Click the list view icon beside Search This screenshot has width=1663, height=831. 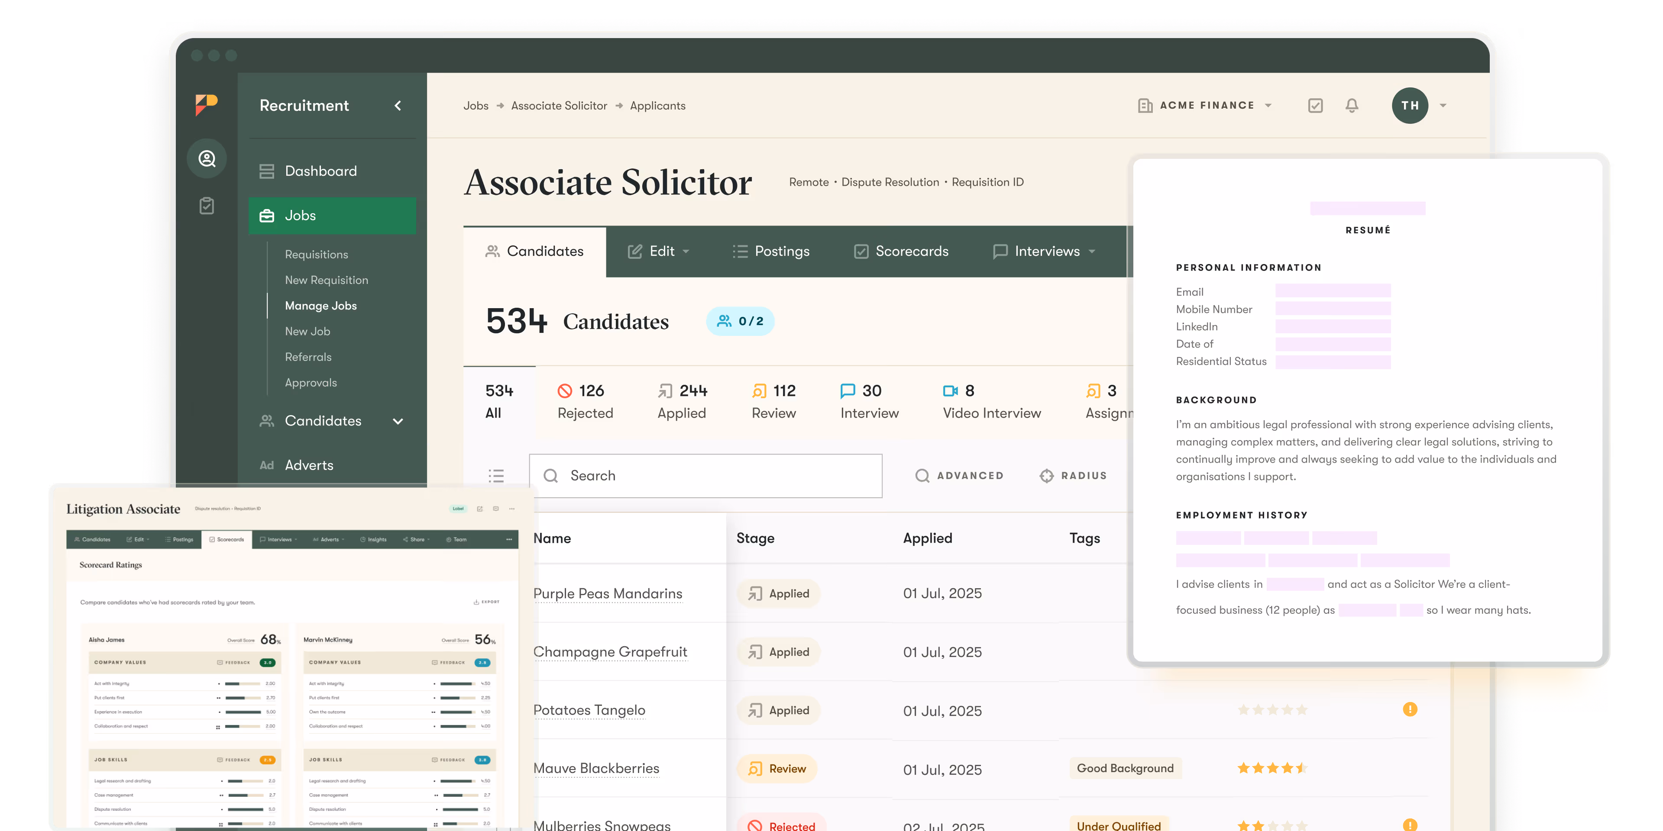click(496, 476)
